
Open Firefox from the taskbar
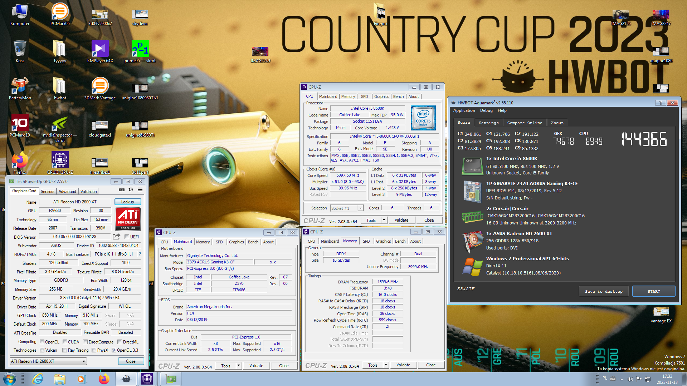[x=104, y=379]
